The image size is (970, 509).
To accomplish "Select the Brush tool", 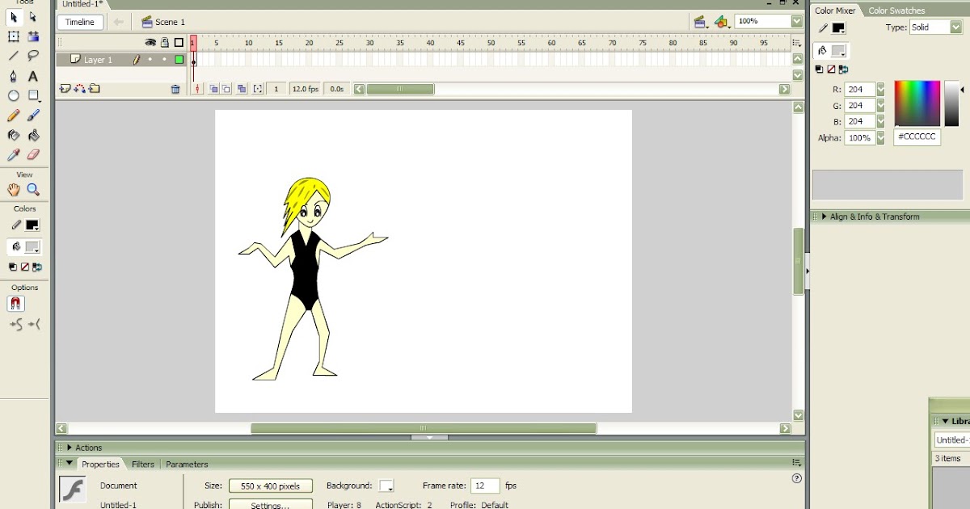I will (33, 116).
